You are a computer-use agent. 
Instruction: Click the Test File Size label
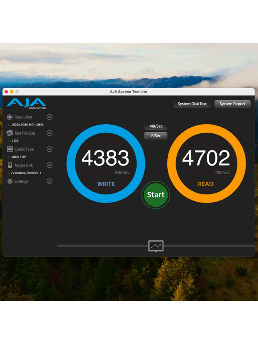tap(25, 133)
